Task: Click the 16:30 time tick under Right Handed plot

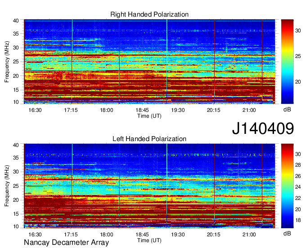Action: (x=35, y=110)
